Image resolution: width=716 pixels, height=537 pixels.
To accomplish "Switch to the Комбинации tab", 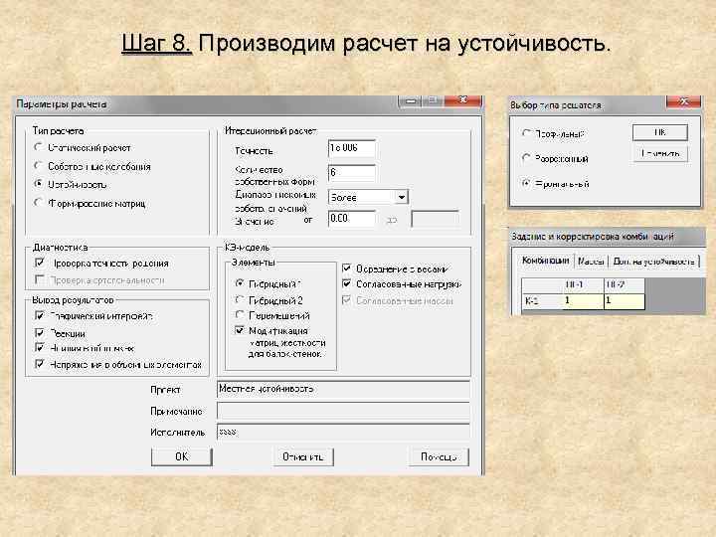I will pos(545,261).
